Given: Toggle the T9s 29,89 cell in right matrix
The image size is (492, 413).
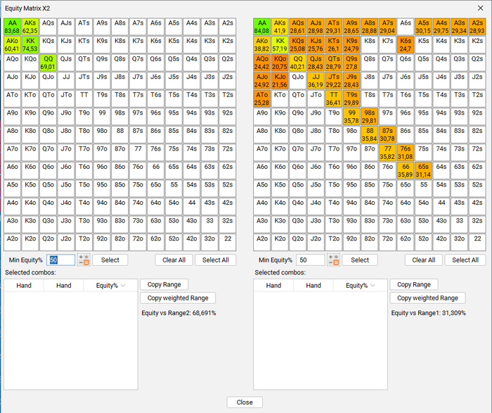Looking at the screenshot, I should click(x=351, y=99).
